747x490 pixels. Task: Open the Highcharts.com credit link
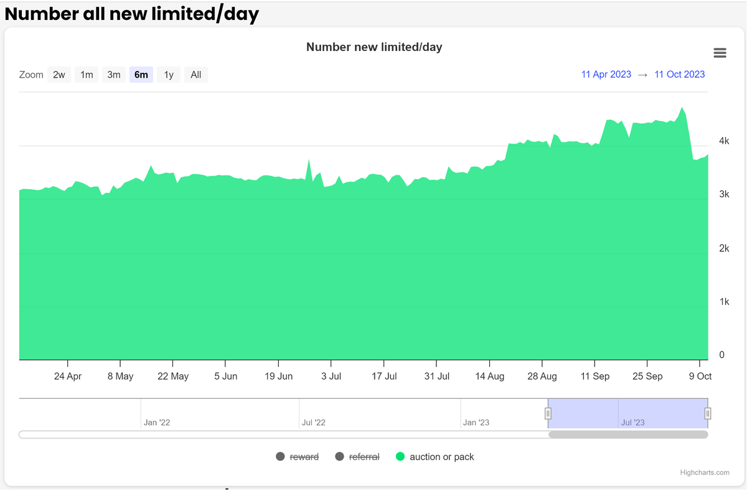click(x=705, y=473)
